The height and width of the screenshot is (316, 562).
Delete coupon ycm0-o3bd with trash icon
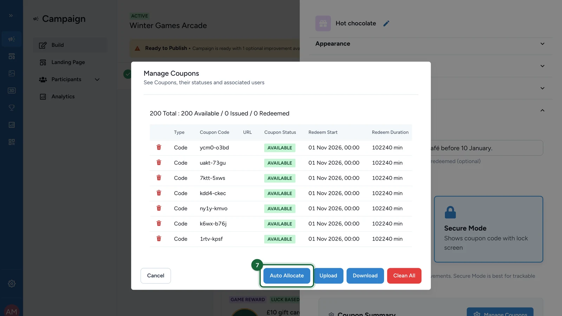159,147
